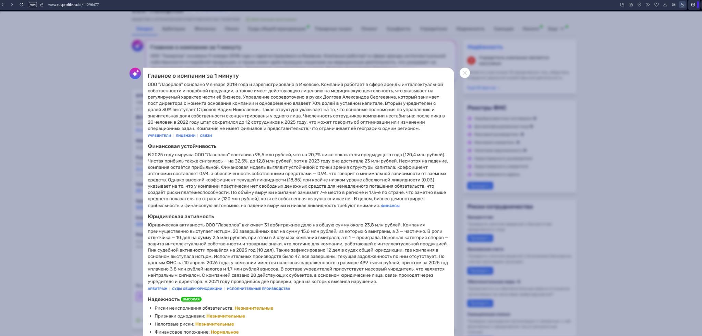Click the purple sparkle AI summary icon
This screenshot has width=702, height=336.
tap(135, 73)
